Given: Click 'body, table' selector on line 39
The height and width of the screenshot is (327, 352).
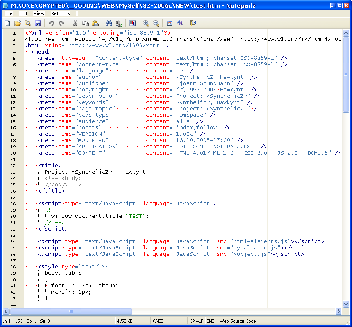Looking at the screenshot, I should (x=63, y=273).
